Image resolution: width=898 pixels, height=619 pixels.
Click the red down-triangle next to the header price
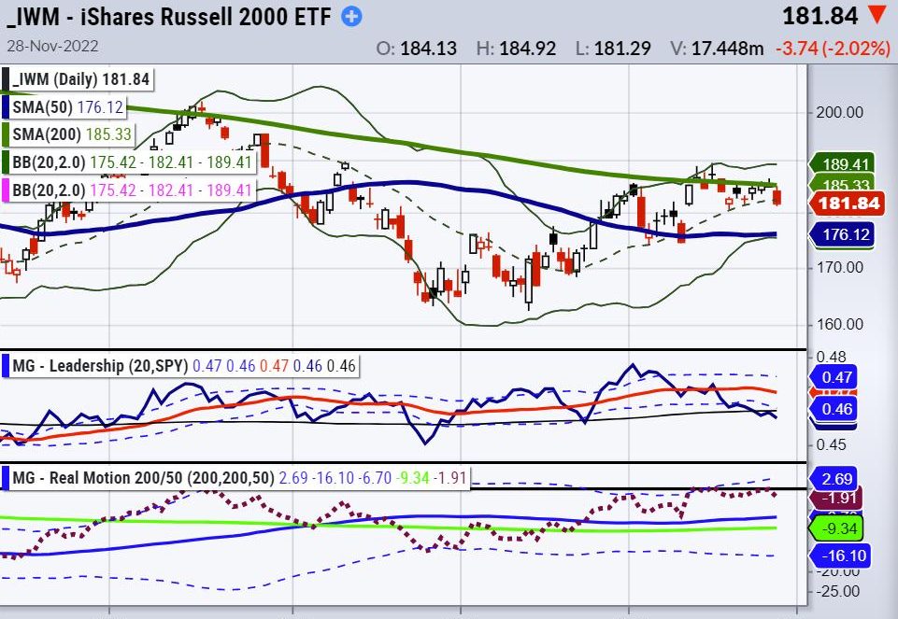pyautogui.click(x=877, y=14)
